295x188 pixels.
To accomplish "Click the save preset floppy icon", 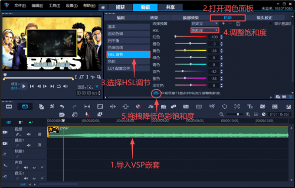I will click(x=238, y=24).
